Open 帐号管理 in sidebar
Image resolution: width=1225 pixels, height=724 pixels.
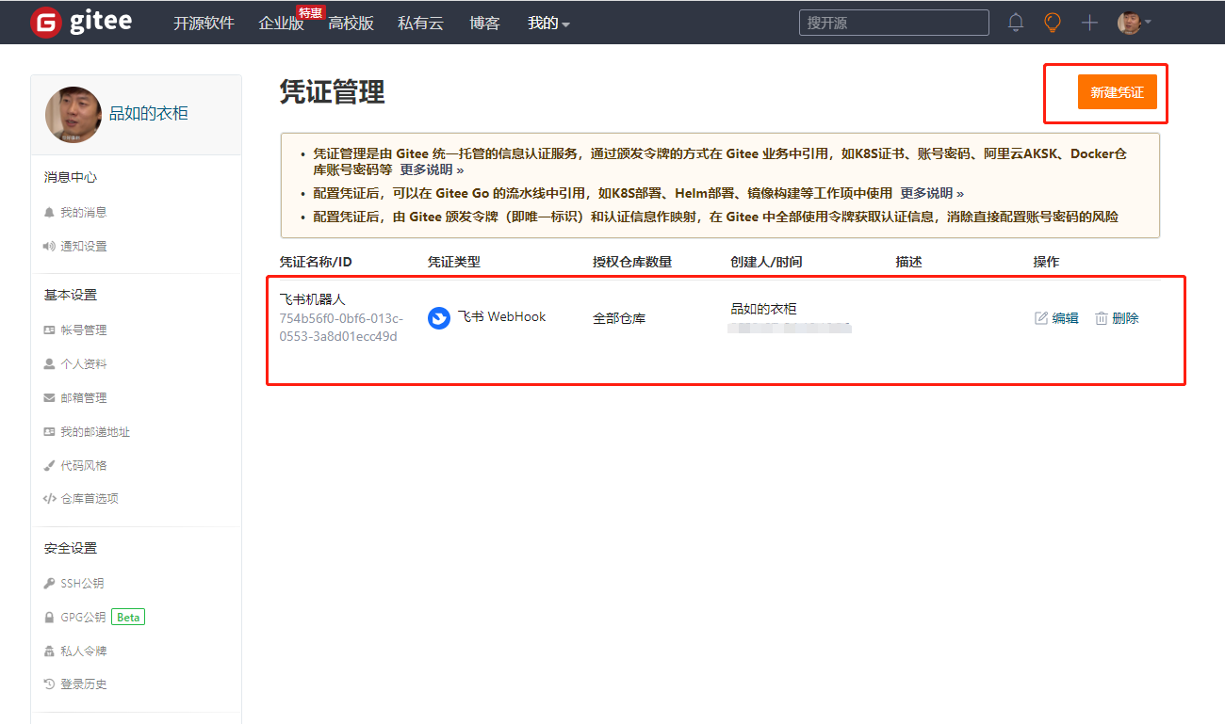84,330
